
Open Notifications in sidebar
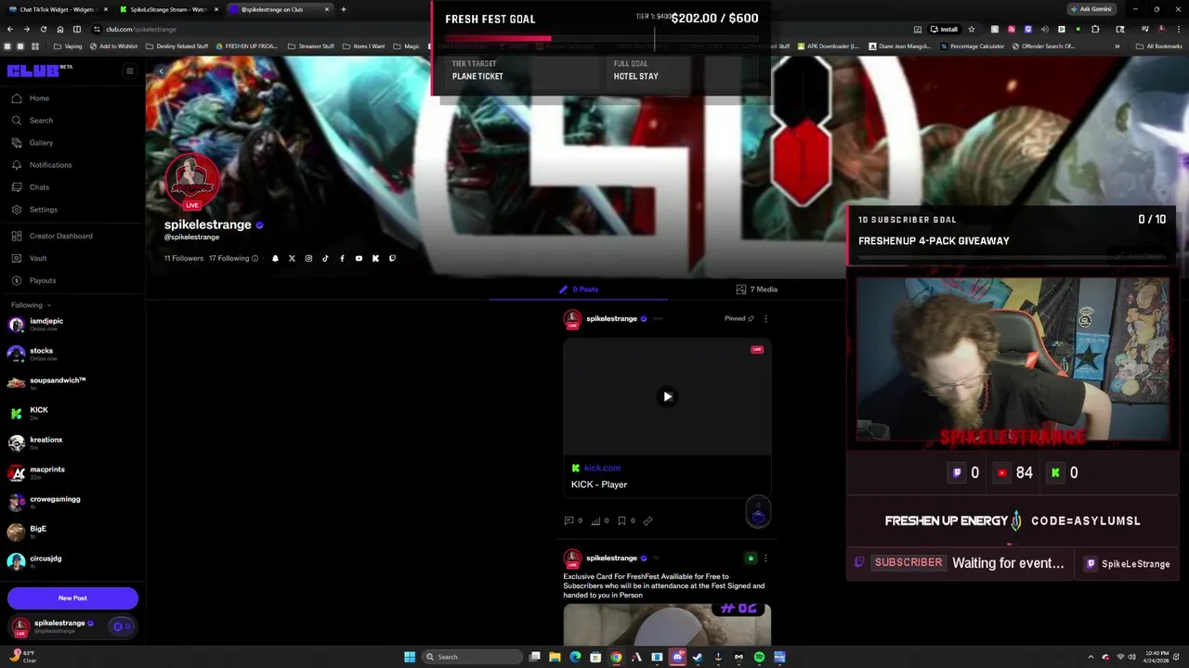pos(42,165)
